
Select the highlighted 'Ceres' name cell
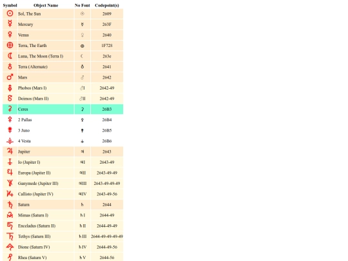point(46,109)
